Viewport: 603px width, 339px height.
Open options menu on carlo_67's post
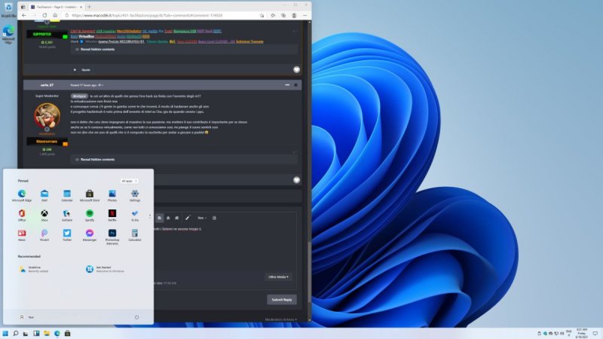coord(287,84)
